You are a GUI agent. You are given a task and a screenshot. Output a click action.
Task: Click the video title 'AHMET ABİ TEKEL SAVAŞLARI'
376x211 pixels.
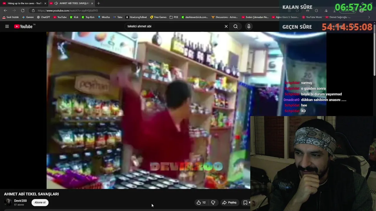tap(31, 194)
